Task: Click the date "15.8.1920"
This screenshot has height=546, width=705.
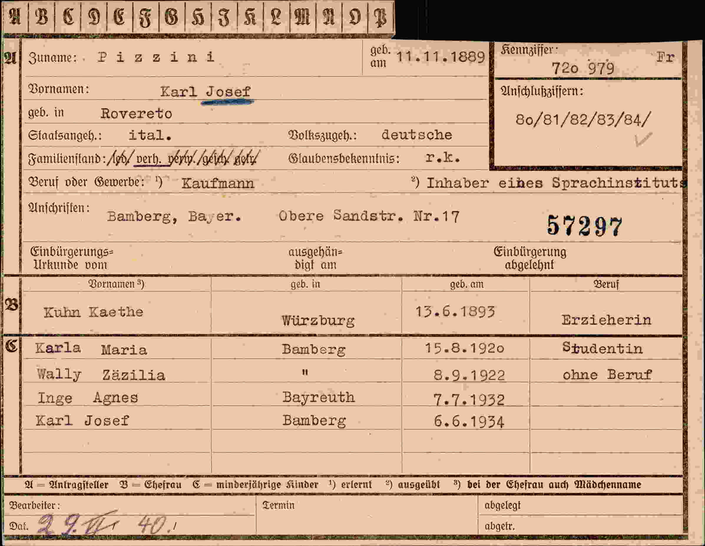Action: [x=464, y=348]
